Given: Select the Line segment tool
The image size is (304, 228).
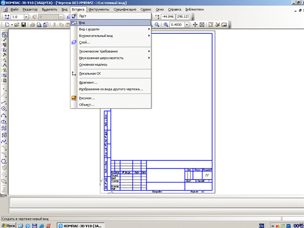Looking at the screenshot, I should point(4,102).
